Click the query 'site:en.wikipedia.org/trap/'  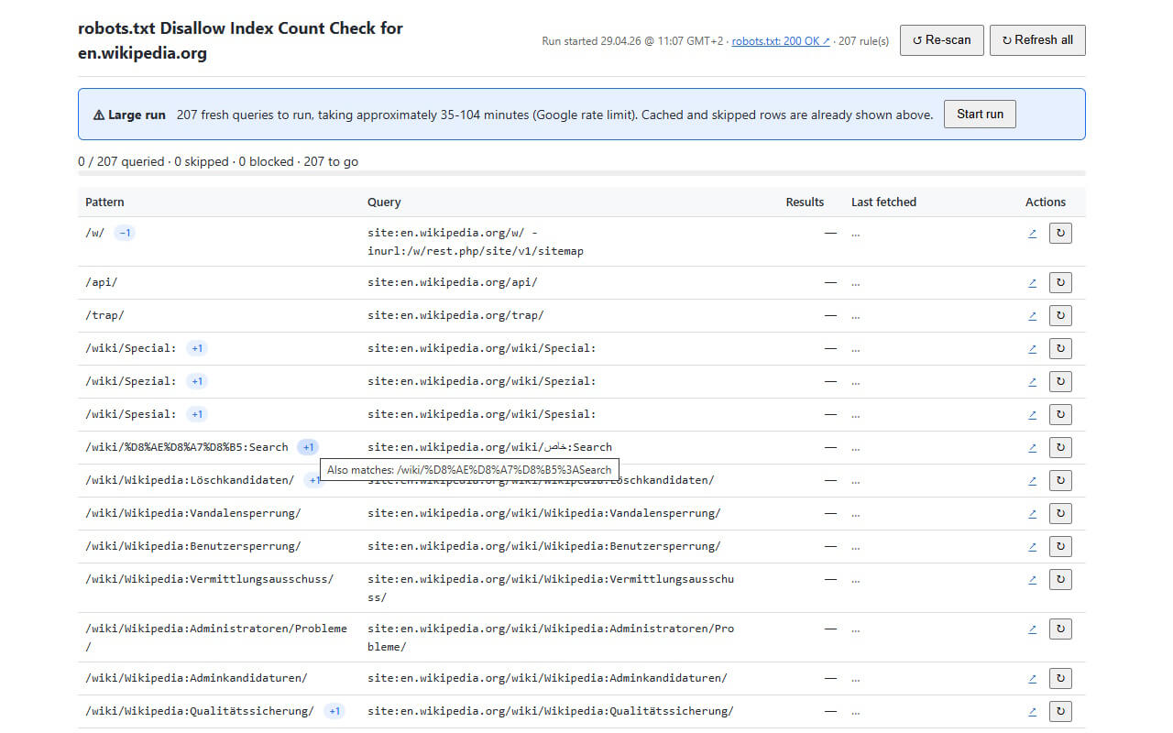455,315
